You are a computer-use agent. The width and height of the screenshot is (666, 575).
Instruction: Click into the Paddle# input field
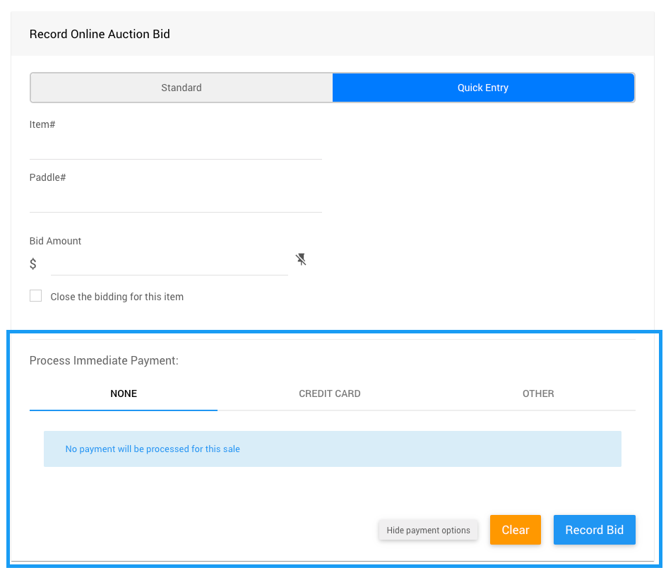pyautogui.click(x=175, y=201)
